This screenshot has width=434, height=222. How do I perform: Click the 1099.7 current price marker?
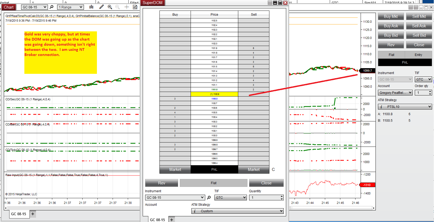point(367,71)
